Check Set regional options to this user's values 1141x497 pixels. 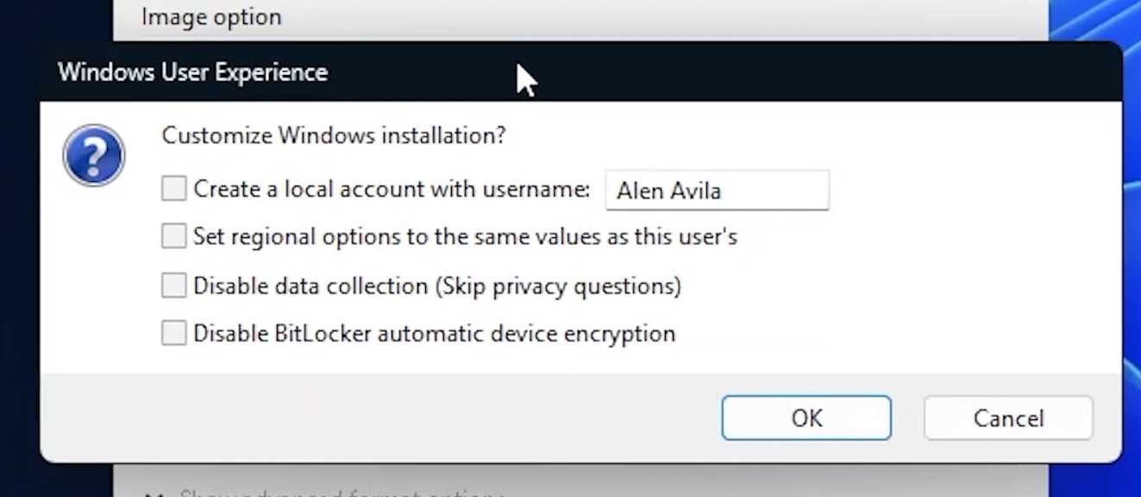pos(173,235)
